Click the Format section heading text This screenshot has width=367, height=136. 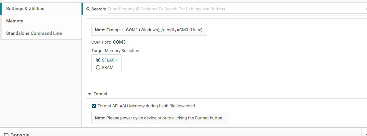pos(100,94)
